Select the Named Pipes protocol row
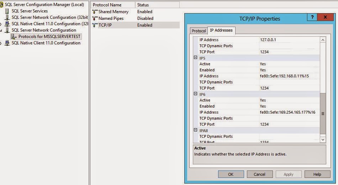338x185 pixels. 135,18
